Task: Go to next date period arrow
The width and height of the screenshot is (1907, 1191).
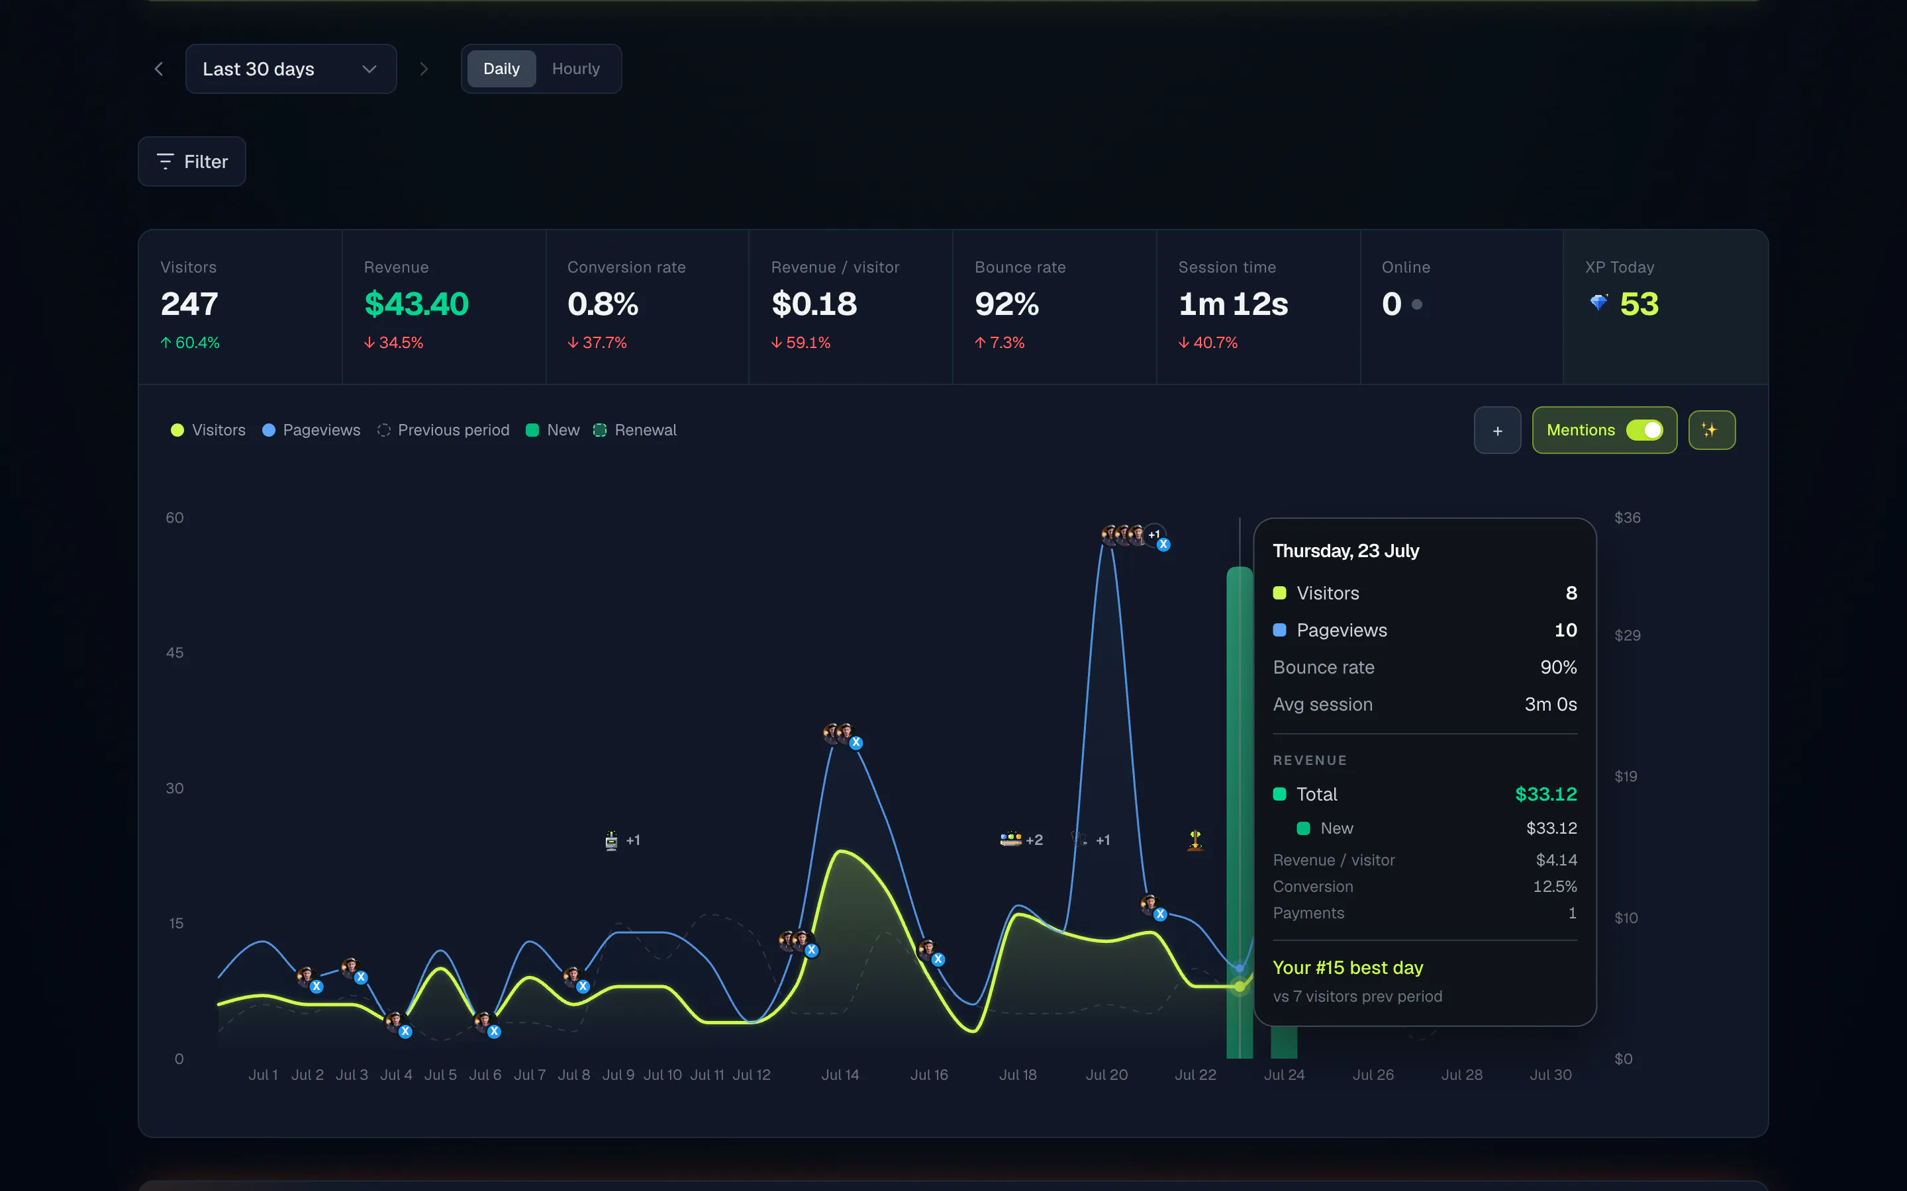Action: pos(424,69)
